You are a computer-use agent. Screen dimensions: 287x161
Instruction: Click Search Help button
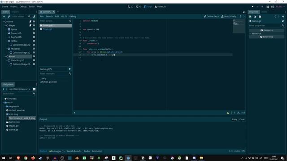(x=229, y=17)
